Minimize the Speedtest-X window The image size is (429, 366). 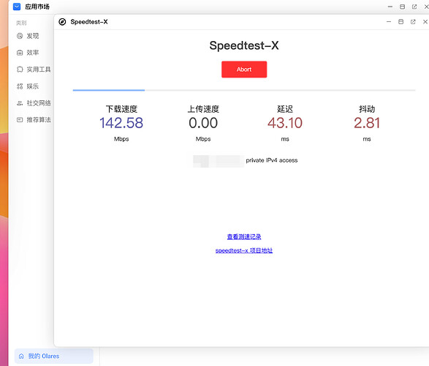pos(389,22)
